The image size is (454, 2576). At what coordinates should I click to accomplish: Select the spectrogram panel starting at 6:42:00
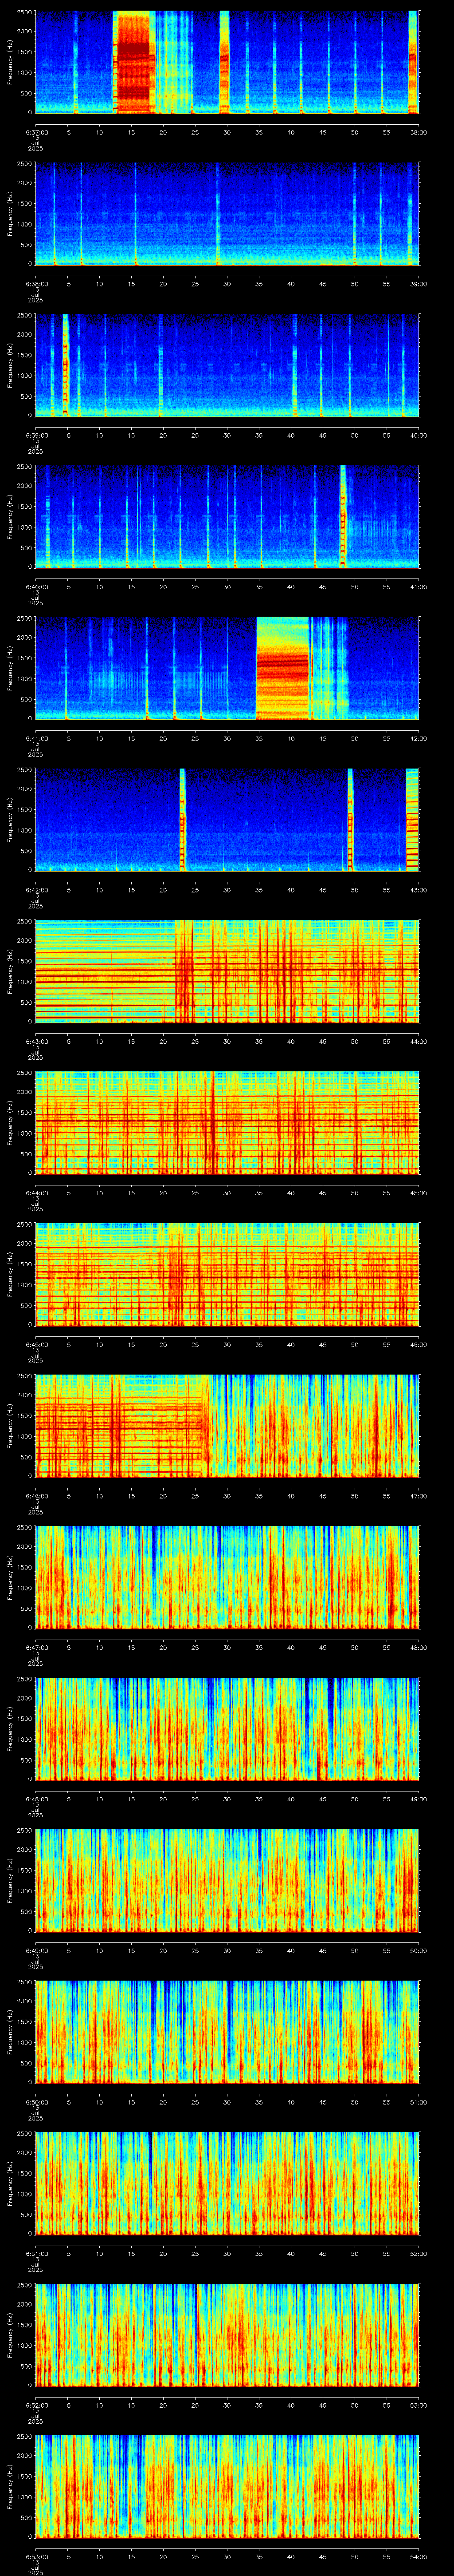tap(227, 820)
